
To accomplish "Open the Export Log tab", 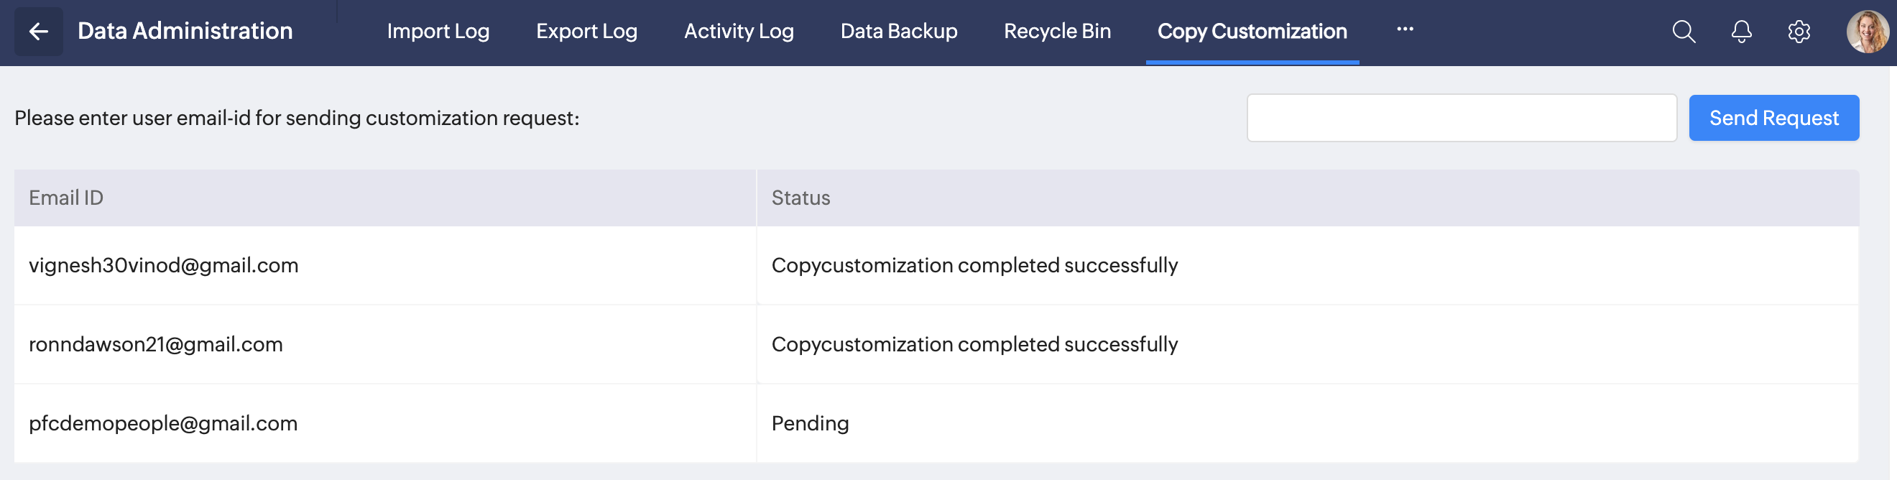I will [x=586, y=32].
